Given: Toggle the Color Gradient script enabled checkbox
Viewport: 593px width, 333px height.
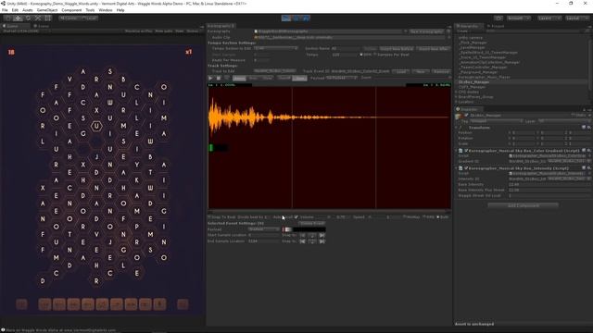Looking at the screenshot, I should point(466,151).
